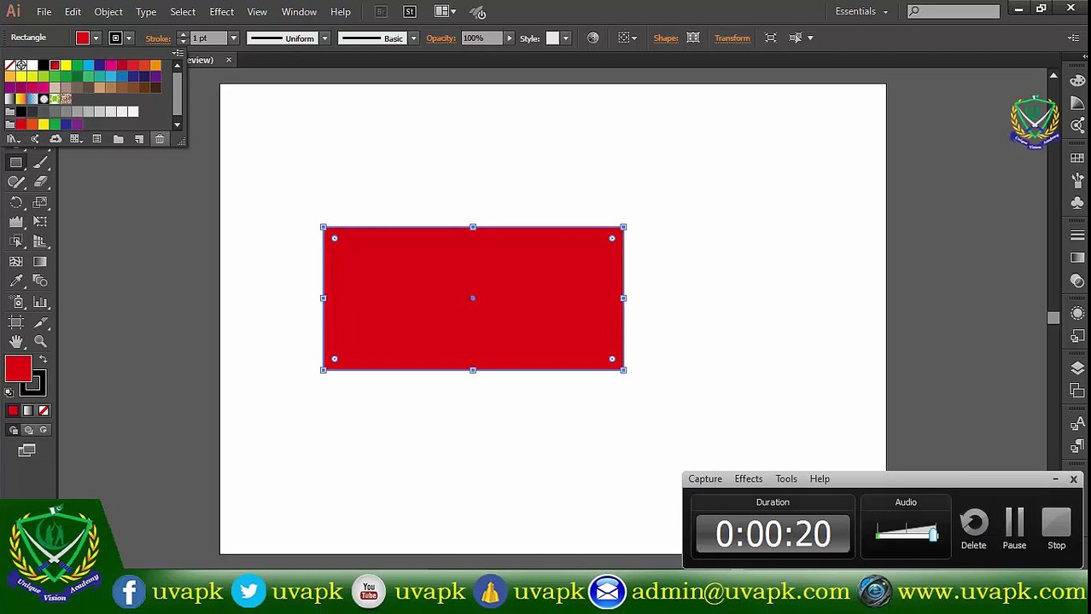
Task: Pause the screen recording
Action: (1014, 530)
